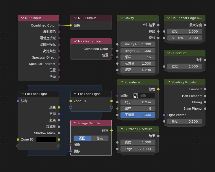Collapse the Shading Models node
Viewport: 215px width, 172px height.
[168, 82]
